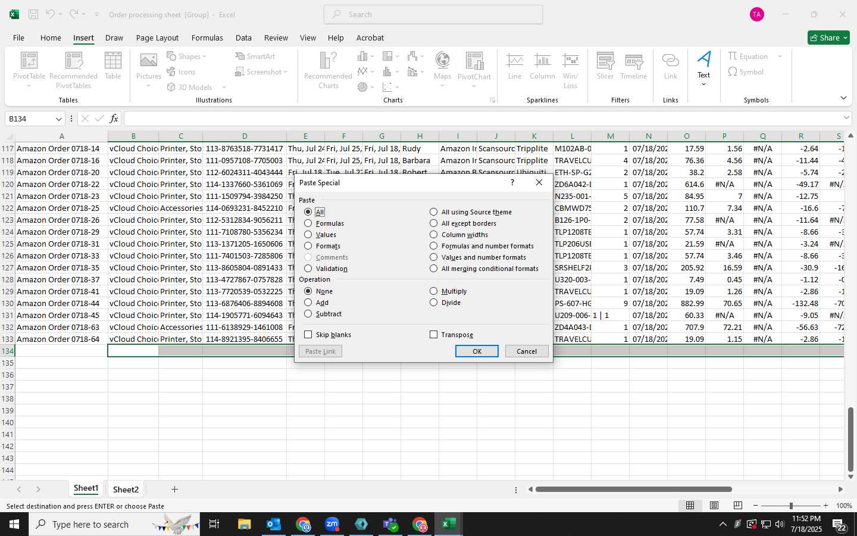Viewport: 857px width, 536px height.
Task: Take a Screenshot from ribbon
Action: tap(261, 72)
